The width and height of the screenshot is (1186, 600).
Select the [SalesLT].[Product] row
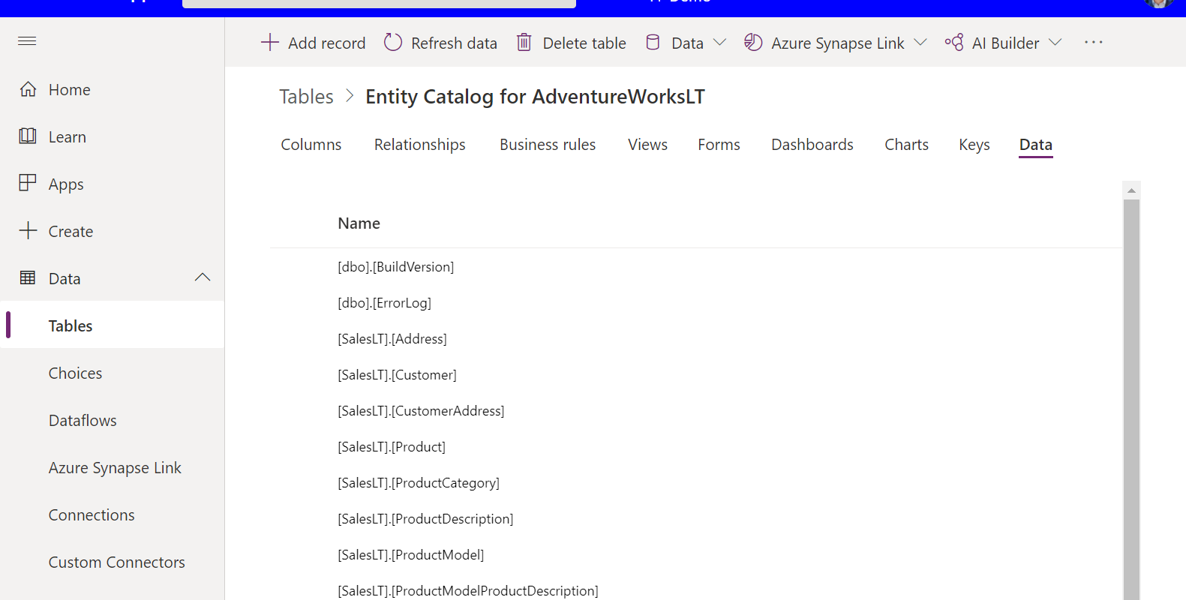[x=696, y=446]
